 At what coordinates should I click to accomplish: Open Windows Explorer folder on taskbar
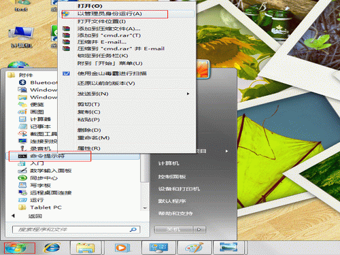[86, 248]
